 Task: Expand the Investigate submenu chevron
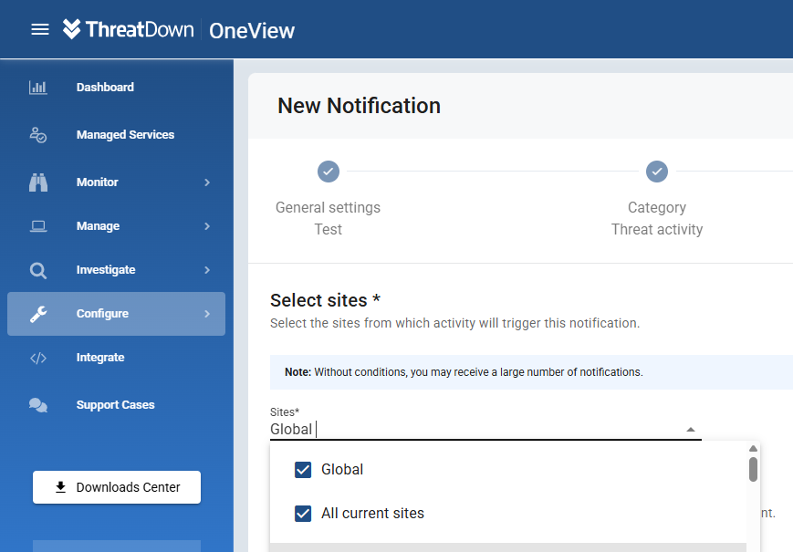[207, 270]
